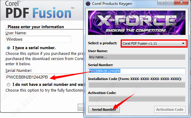Choose 'I do not have a serial number' radio option

(x=9, y=85)
